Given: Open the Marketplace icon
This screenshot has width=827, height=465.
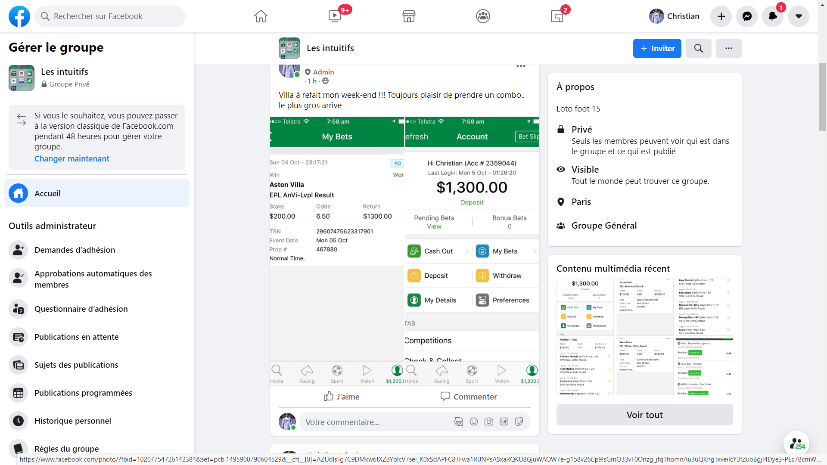Looking at the screenshot, I should tap(409, 16).
